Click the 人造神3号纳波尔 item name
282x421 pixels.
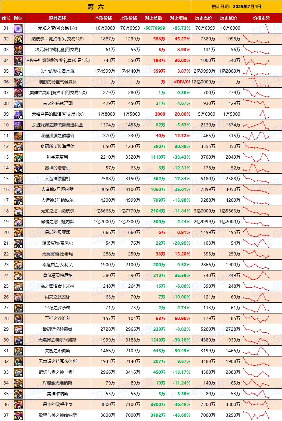(x=58, y=200)
